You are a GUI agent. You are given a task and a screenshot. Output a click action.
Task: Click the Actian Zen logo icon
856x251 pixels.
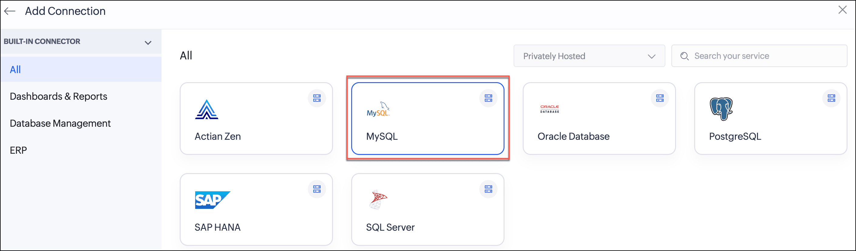[x=206, y=109]
